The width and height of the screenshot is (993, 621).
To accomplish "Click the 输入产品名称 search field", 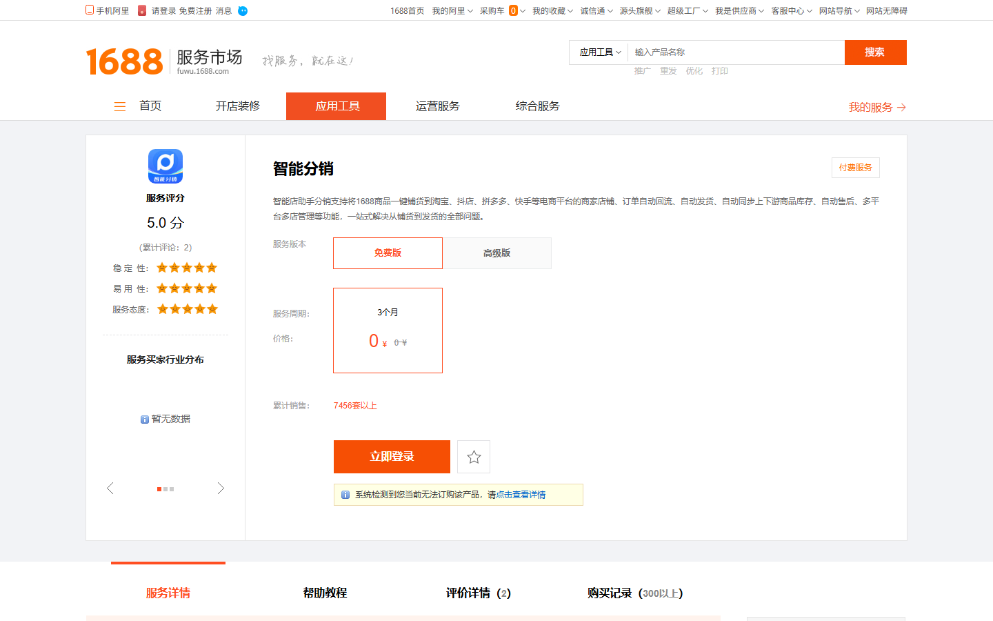I will coord(736,52).
